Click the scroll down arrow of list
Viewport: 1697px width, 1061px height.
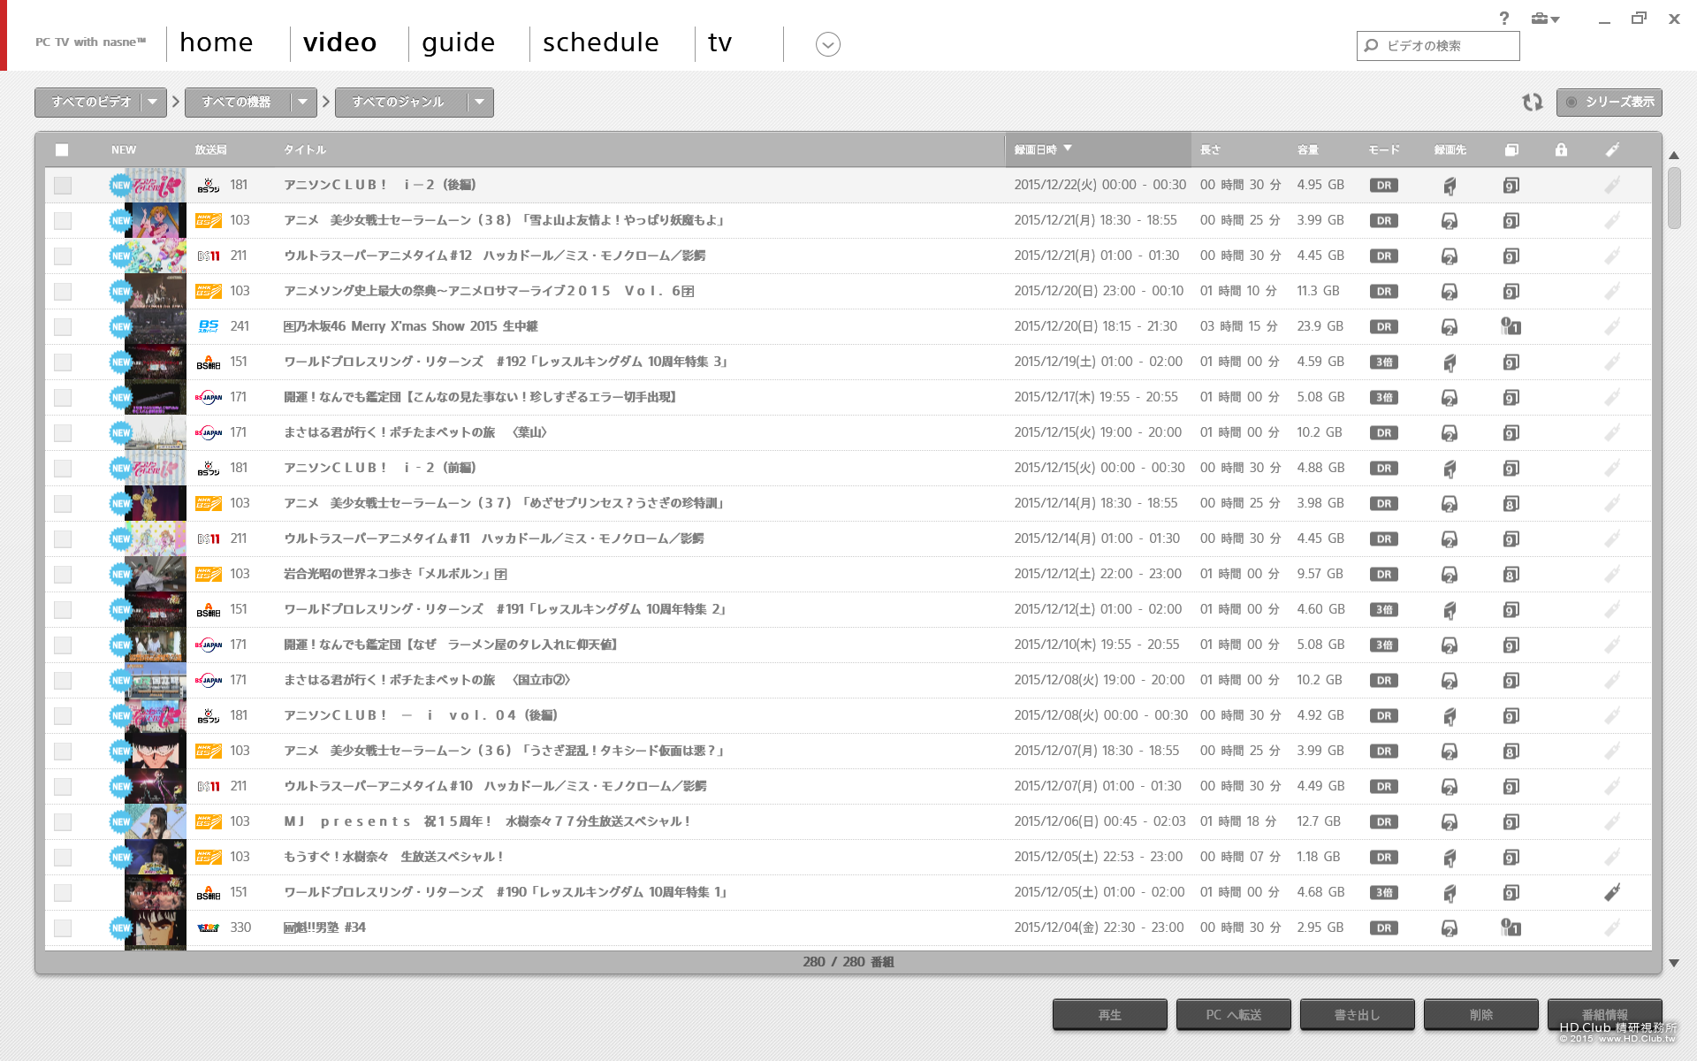tap(1674, 963)
